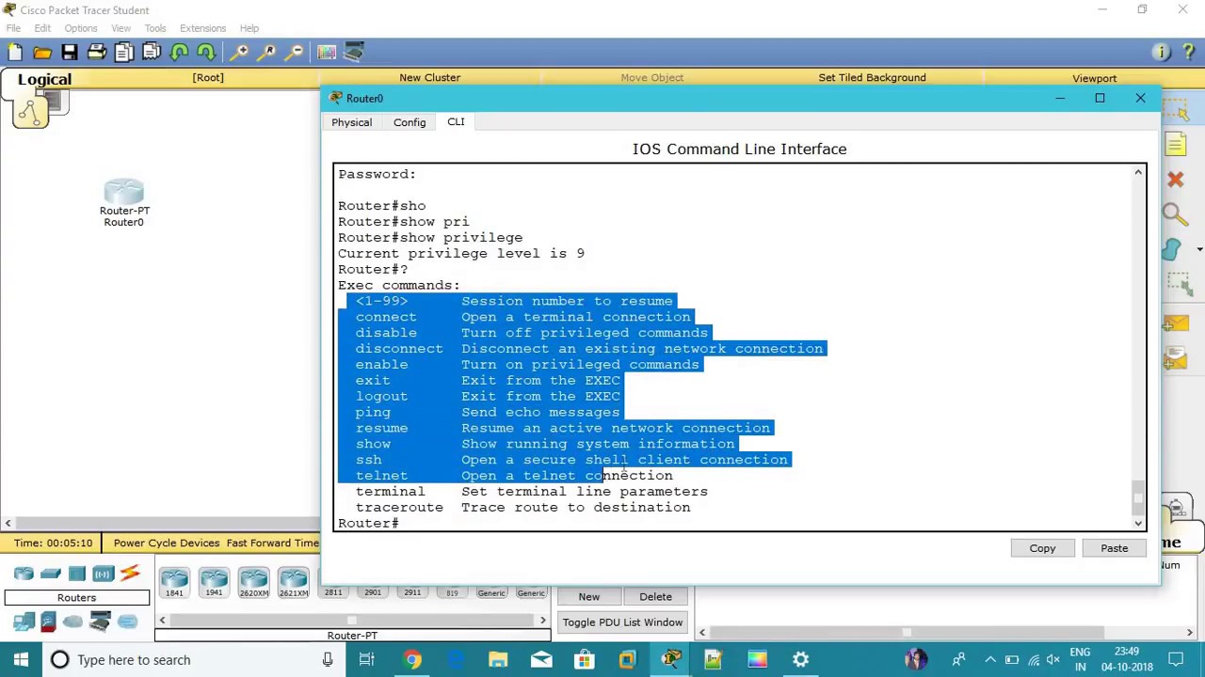
Task: Open the Help menu
Action: [x=249, y=28]
